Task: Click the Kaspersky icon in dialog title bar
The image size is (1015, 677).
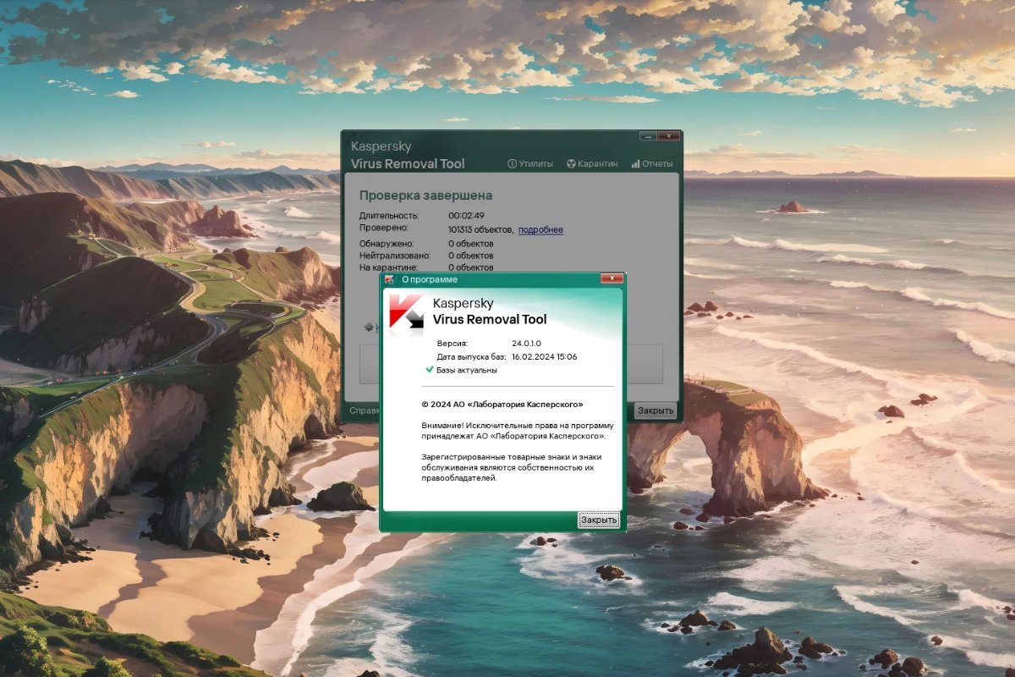Action: pyautogui.click(x=389, y=278)
